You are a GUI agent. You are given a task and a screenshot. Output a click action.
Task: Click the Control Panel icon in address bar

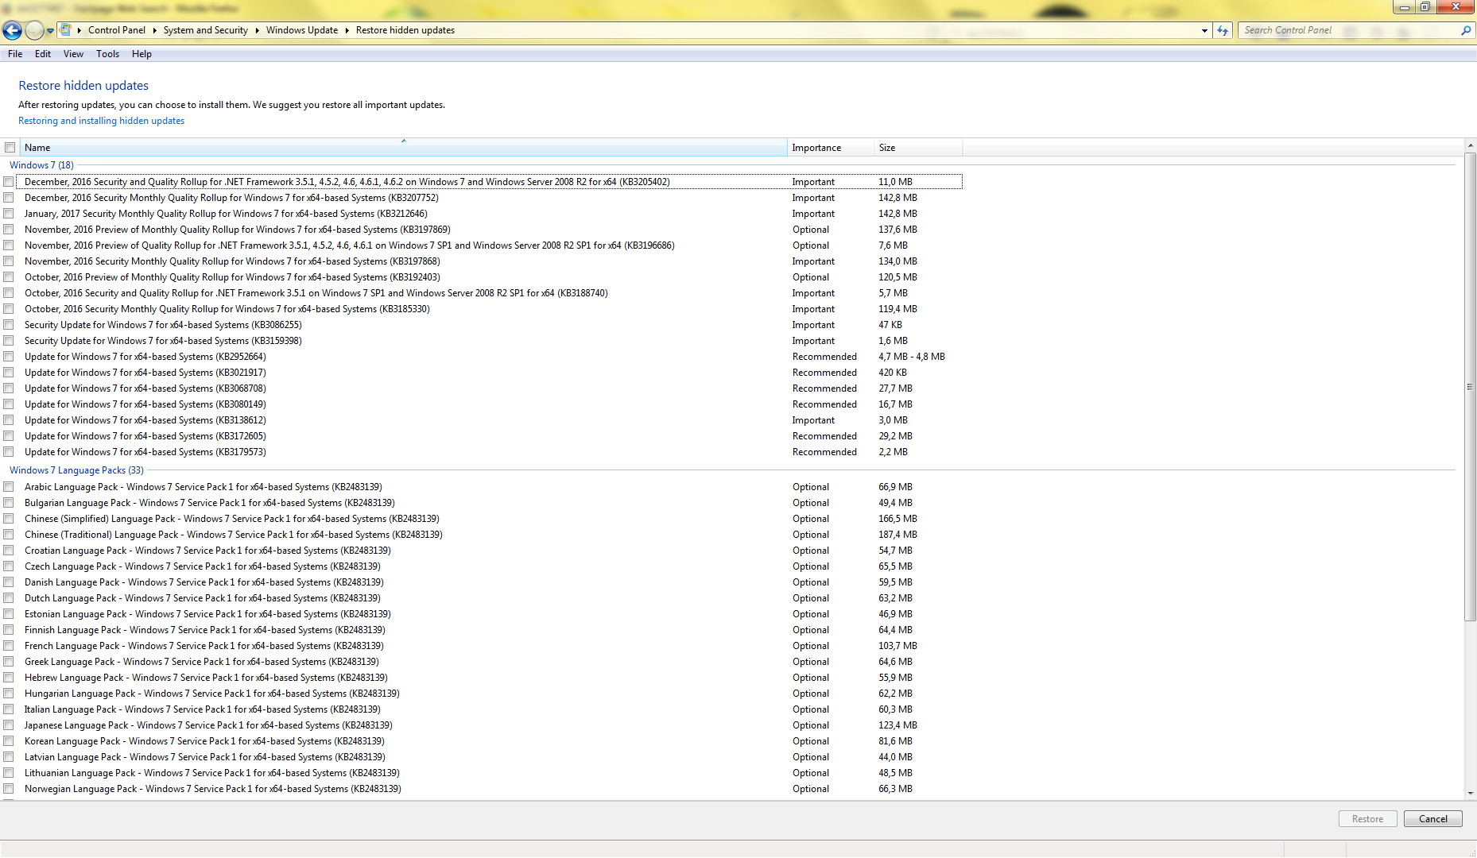(x=66, y=30)
